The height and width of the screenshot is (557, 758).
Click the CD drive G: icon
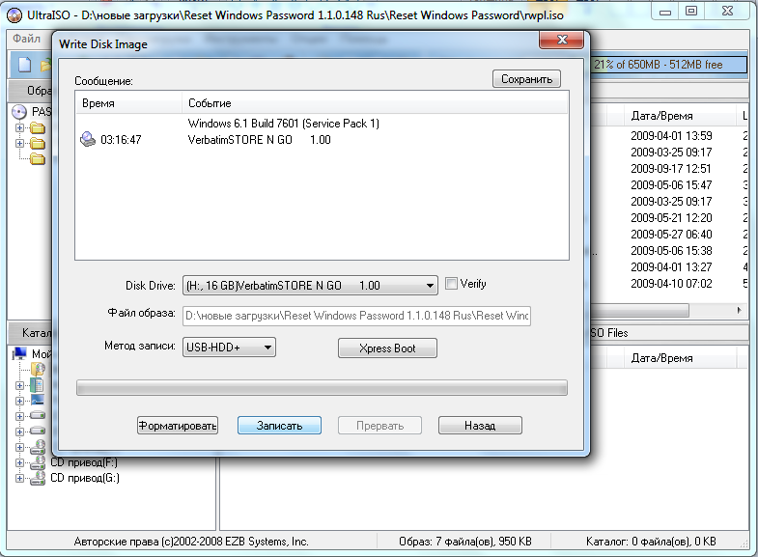(38, 478)
